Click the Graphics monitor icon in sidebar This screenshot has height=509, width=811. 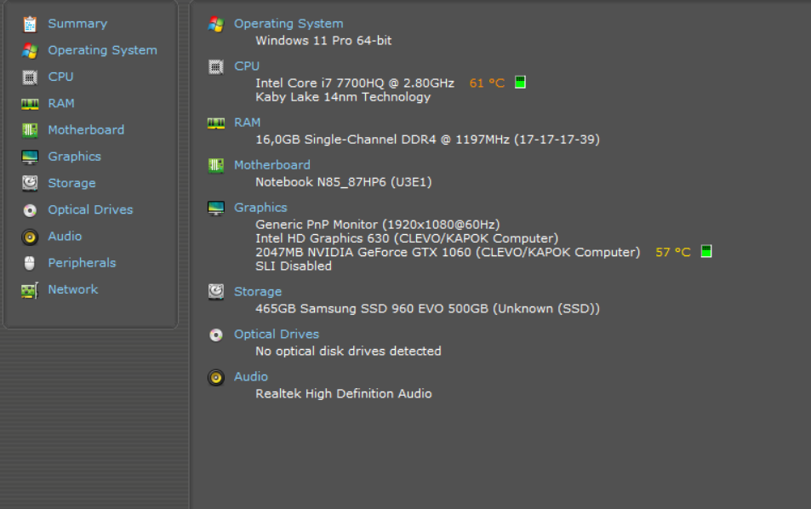30,157
